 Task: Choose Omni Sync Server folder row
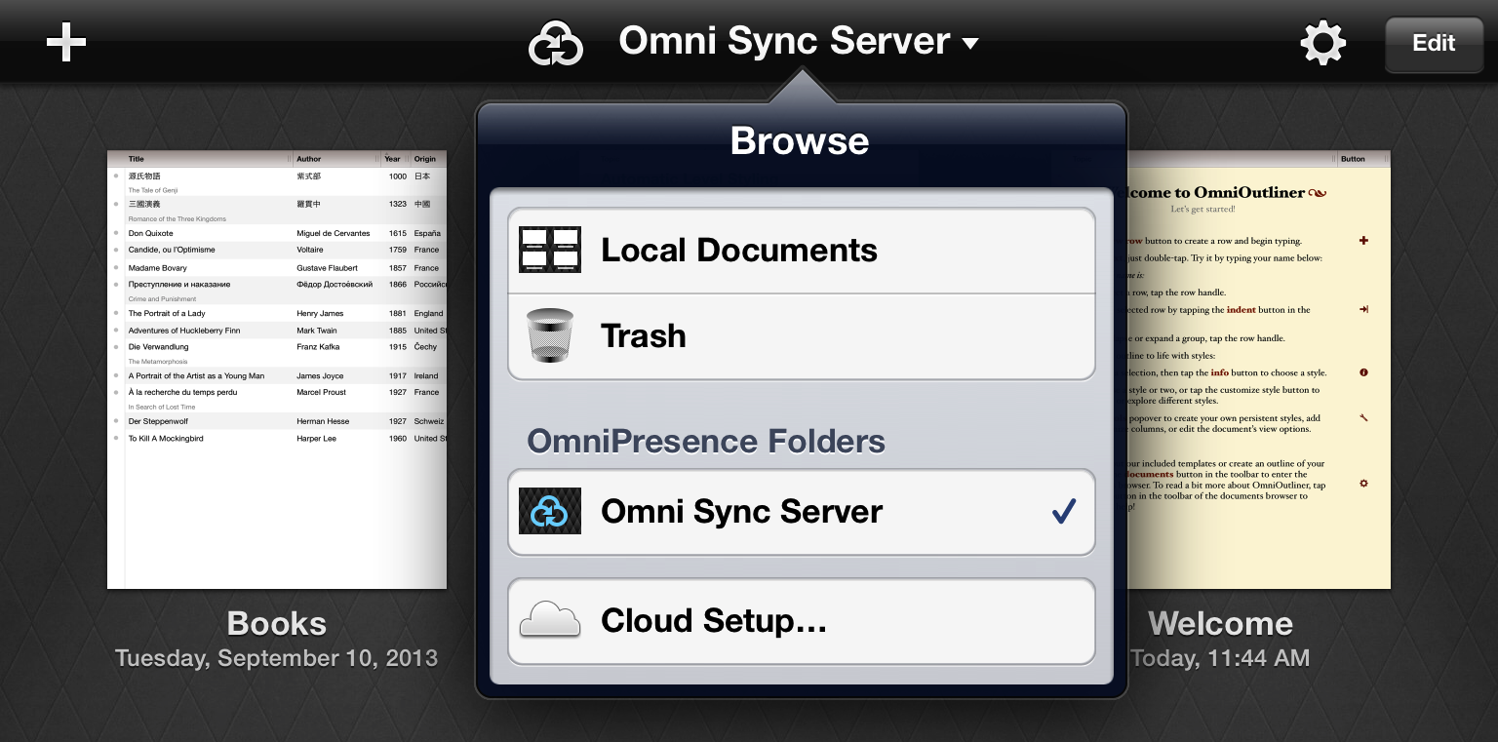pos(801,512)
